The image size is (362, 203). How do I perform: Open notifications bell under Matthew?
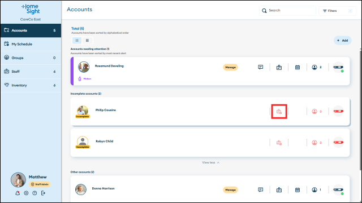[18, 193]
